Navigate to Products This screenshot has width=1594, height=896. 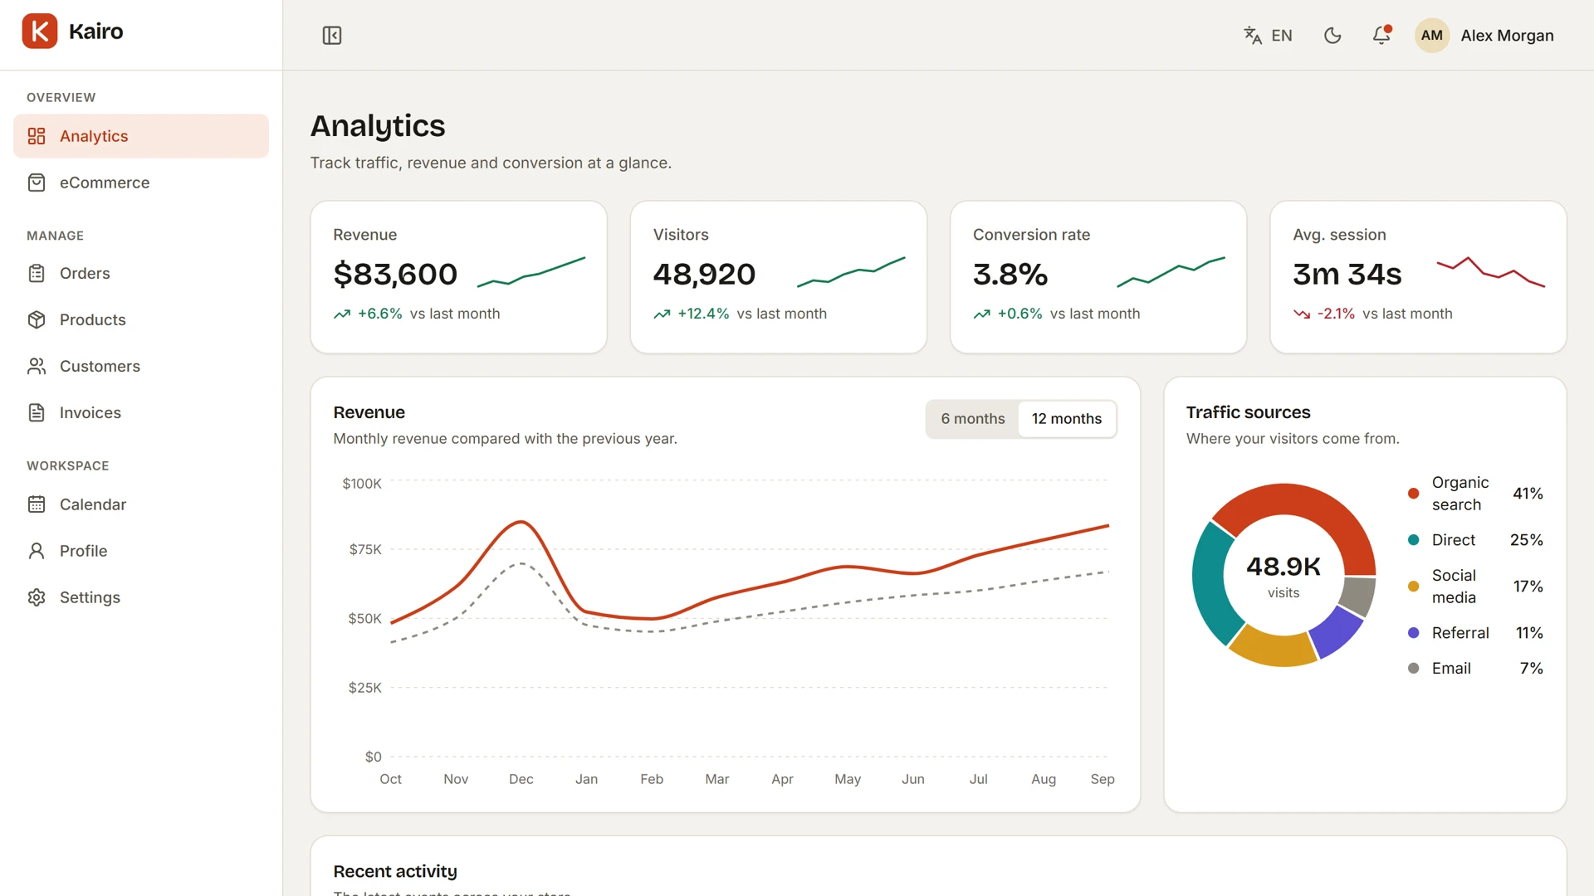tap(141, 319)
